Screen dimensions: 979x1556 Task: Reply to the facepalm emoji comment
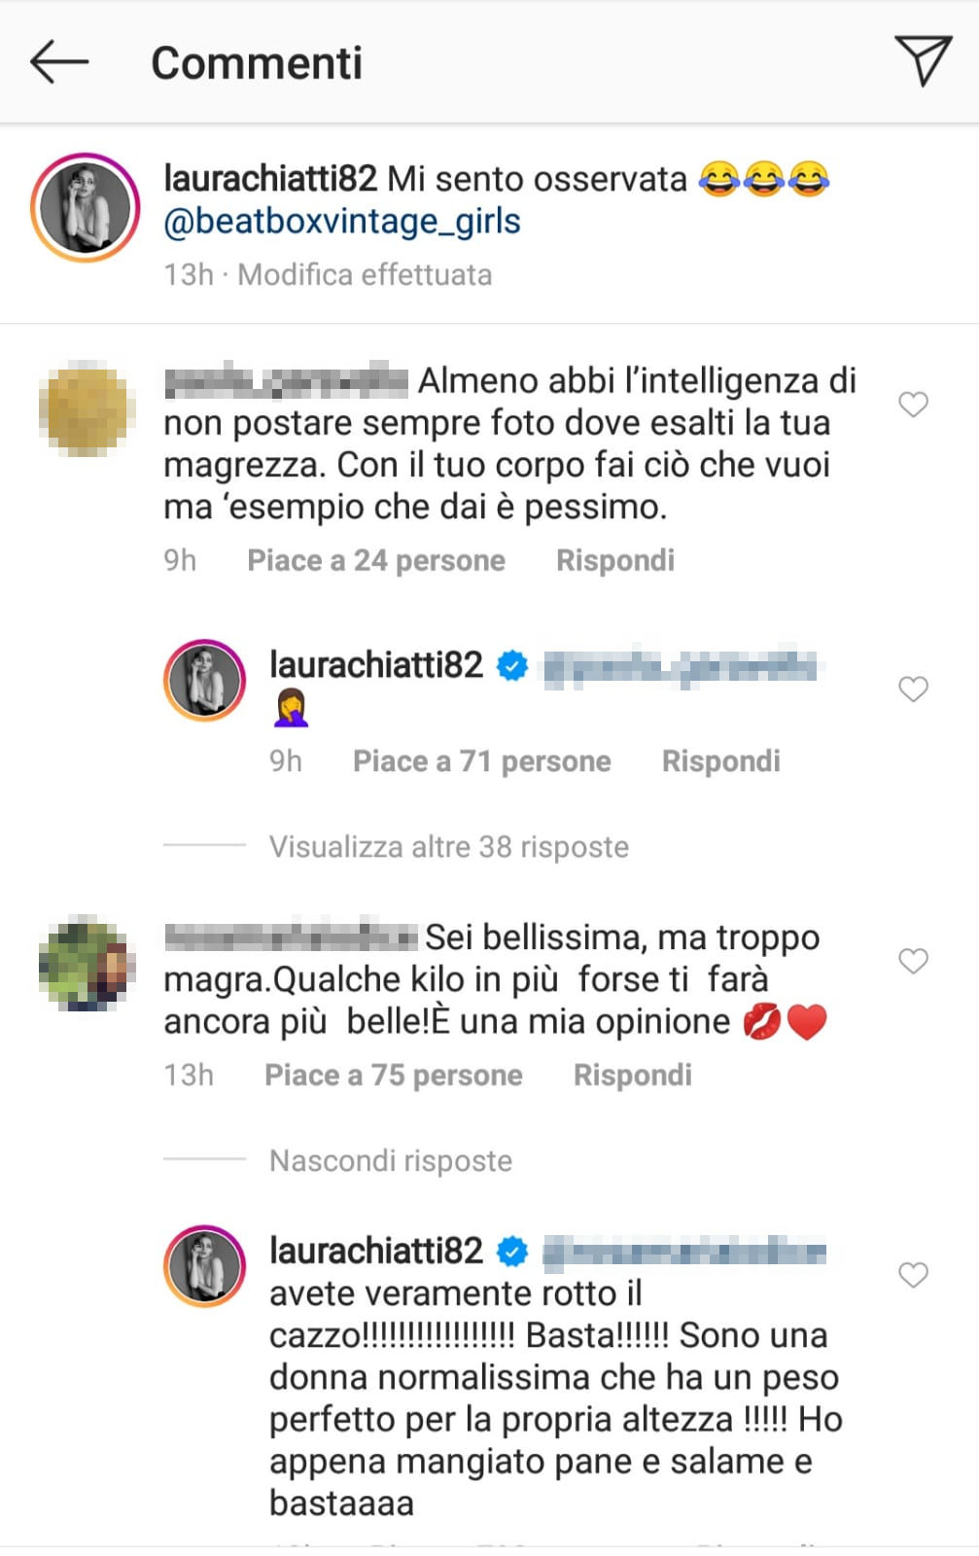point(721,761)
